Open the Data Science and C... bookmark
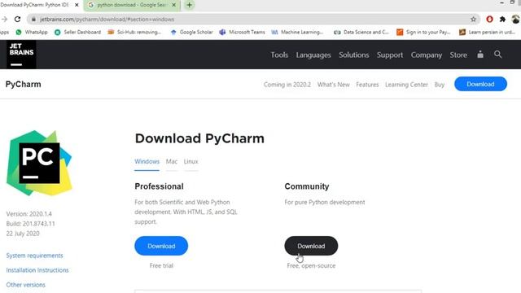This screenshot has height=293, width=521. point(361,32)
